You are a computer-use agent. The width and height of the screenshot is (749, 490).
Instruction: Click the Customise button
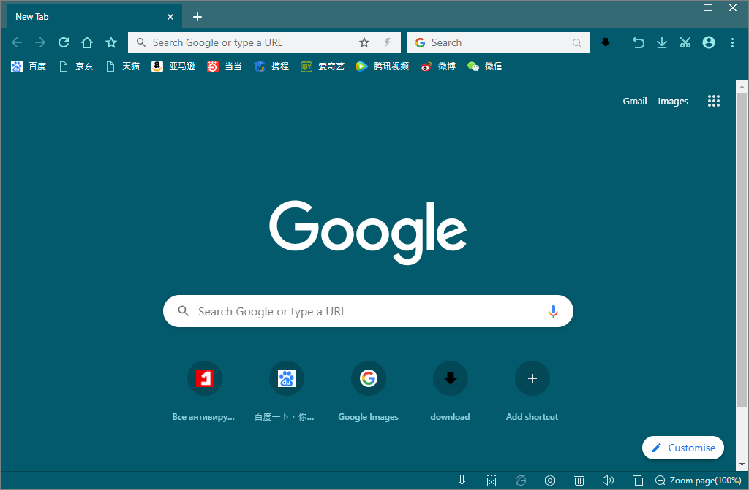683,448
